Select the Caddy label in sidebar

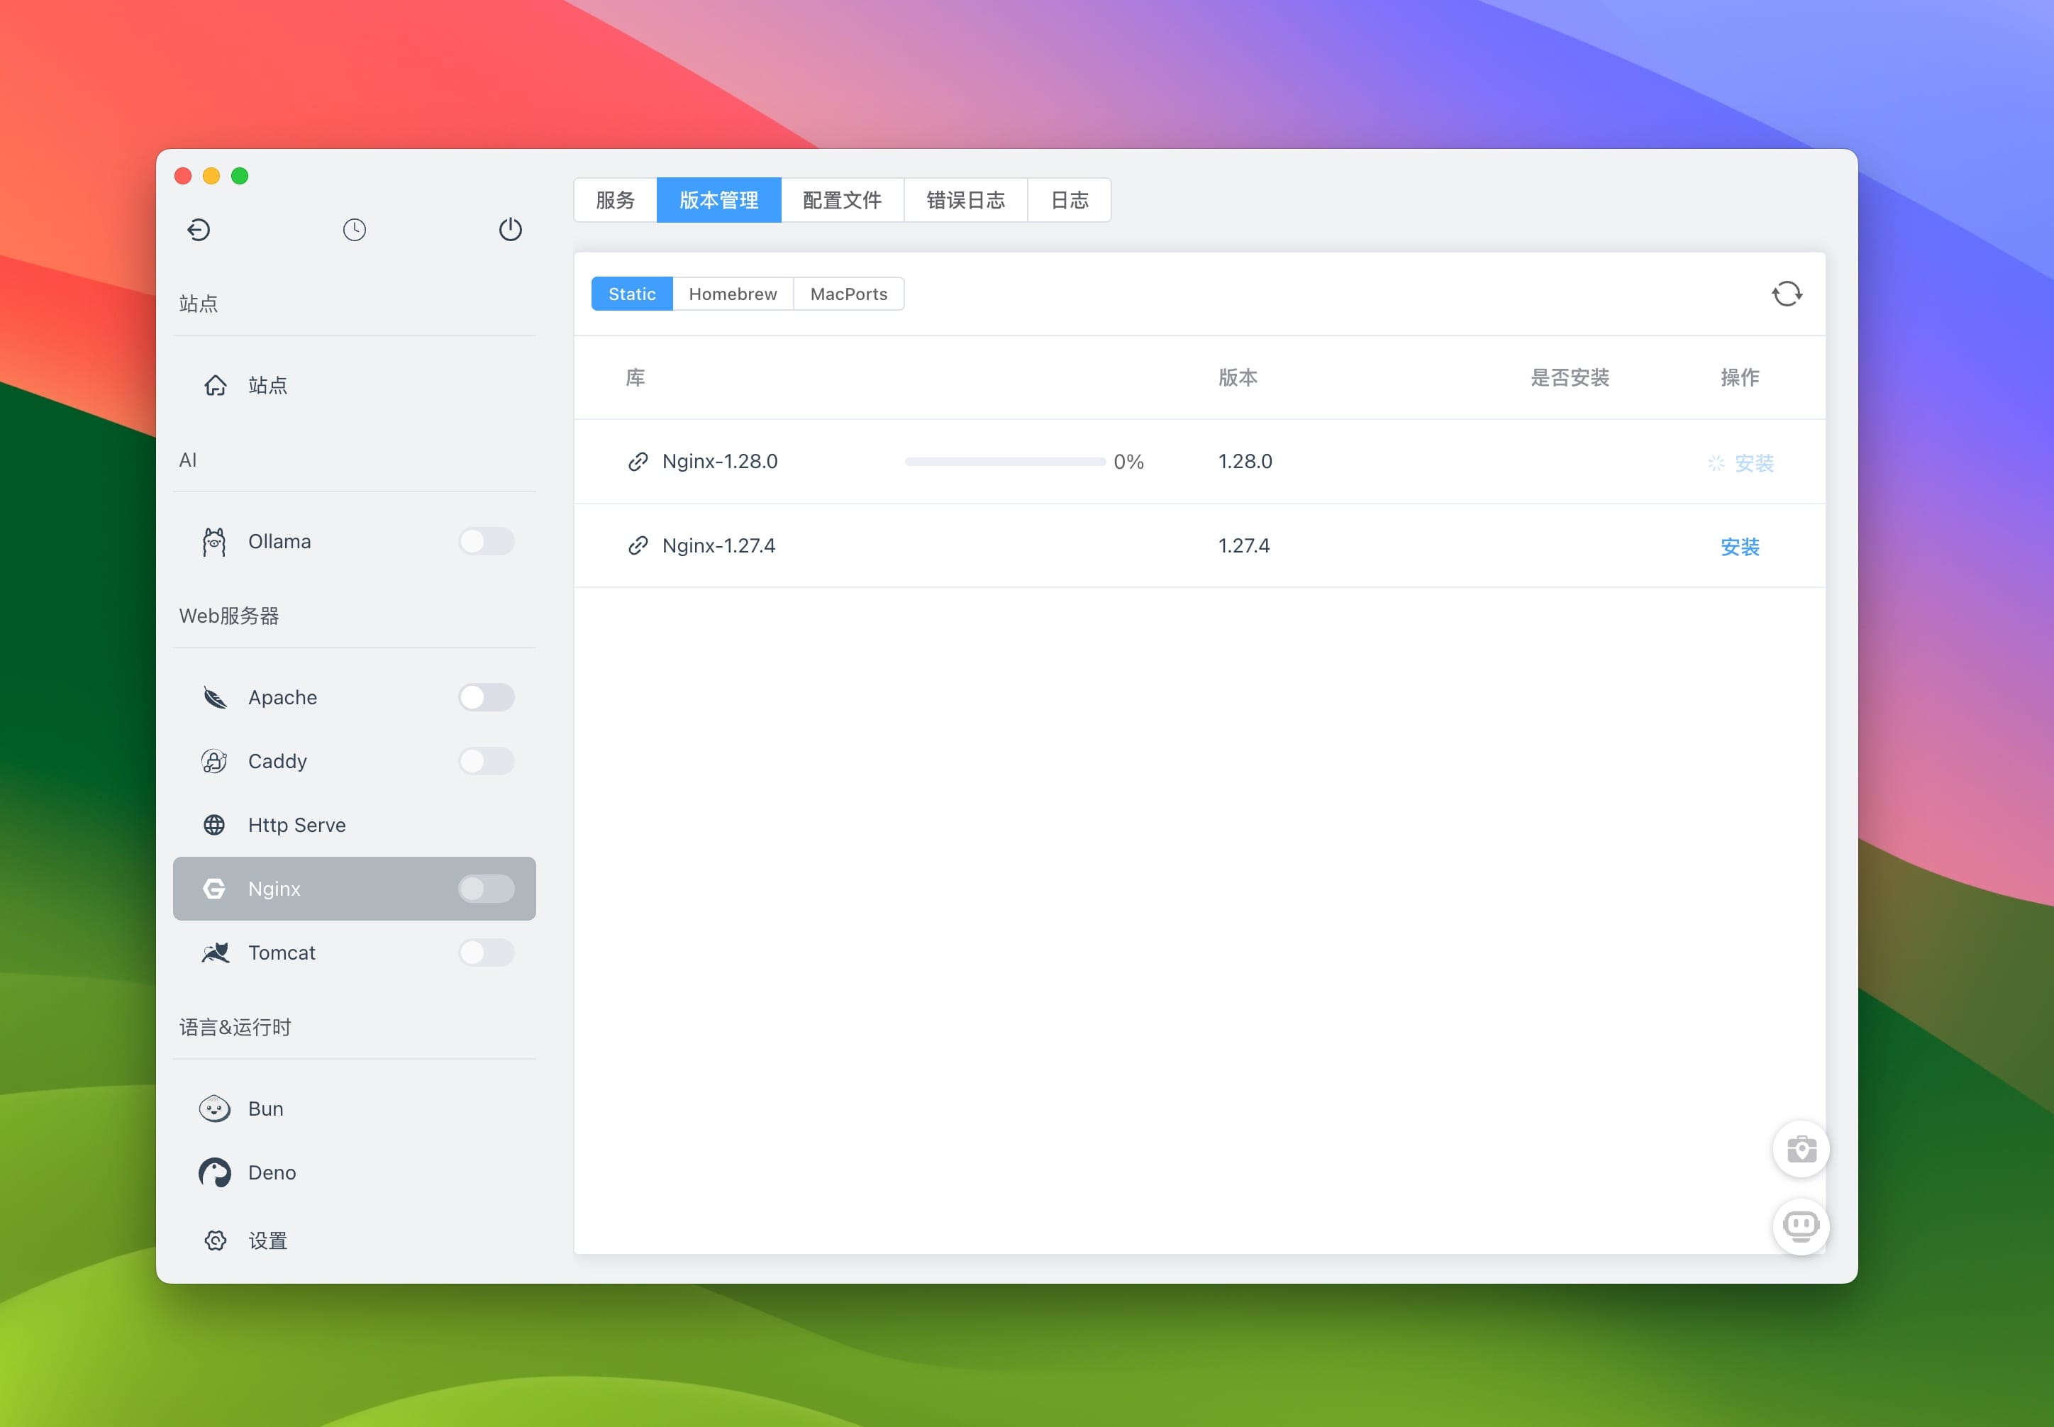coord(277,761)
